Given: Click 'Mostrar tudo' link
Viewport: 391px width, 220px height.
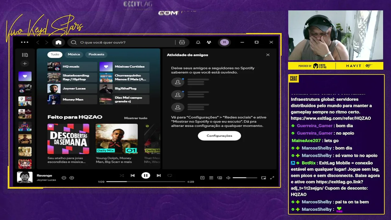Looking at the screenshot, I should point(136,118).
